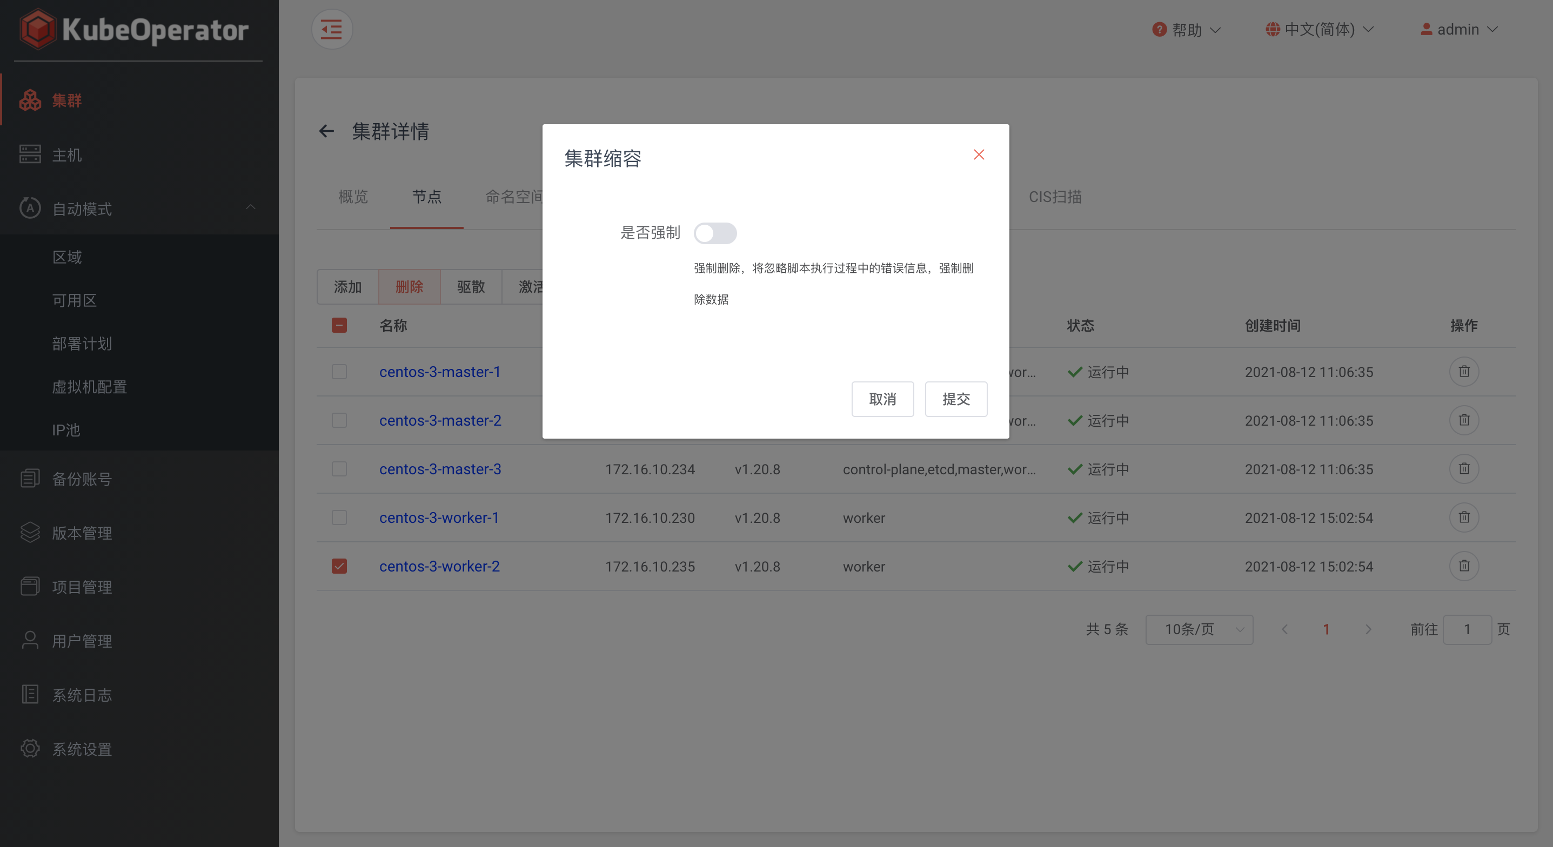Screen dimensions: 1553x847
Task: Open the 10条/页 page size dropdown
Action: (x=1199, y=629)
